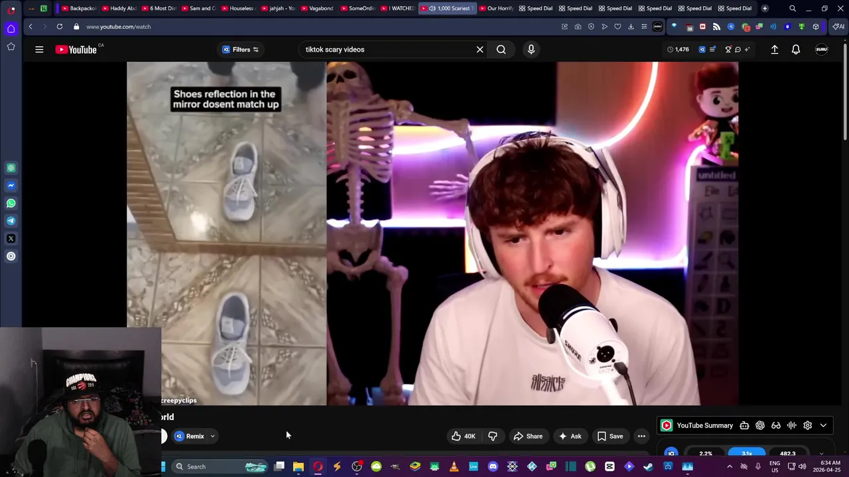
Task: Go to YouTube home via logo
Action: pyautogui.click(x=76, y=50)
